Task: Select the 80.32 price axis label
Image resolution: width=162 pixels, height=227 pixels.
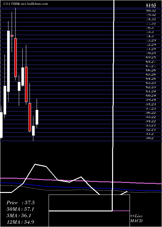Action: (151, 10)
